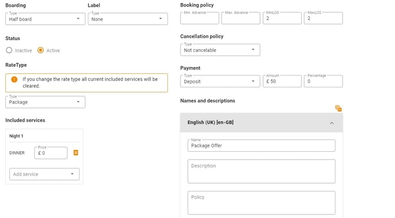Click the Label section heading
The image size is (395, 218).
[x=94, y=5]
